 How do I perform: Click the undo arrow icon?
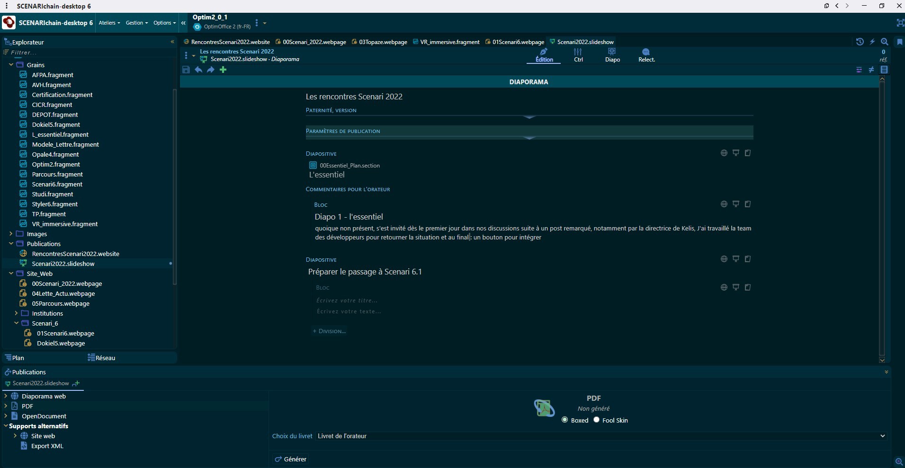coord(198,70)
